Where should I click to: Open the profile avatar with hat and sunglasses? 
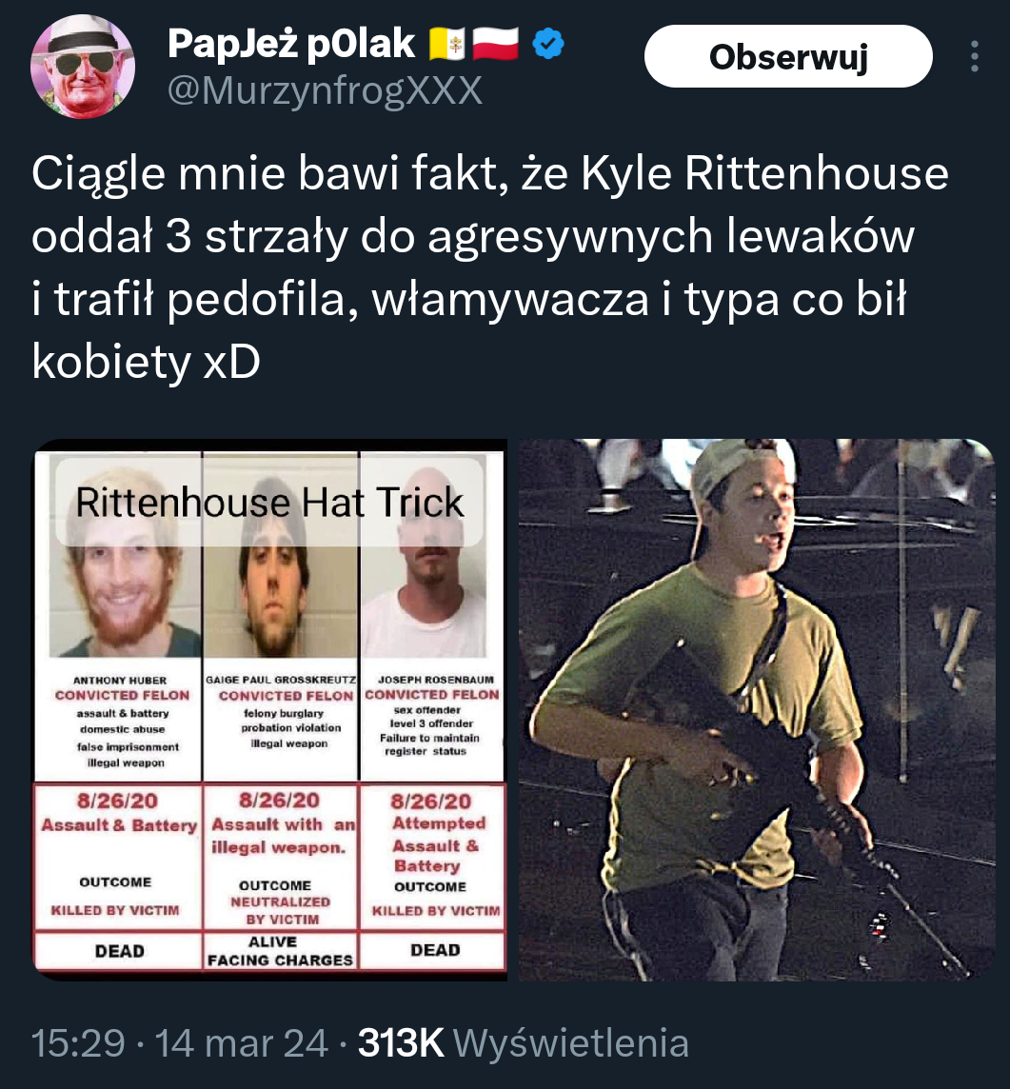[83, 66]
